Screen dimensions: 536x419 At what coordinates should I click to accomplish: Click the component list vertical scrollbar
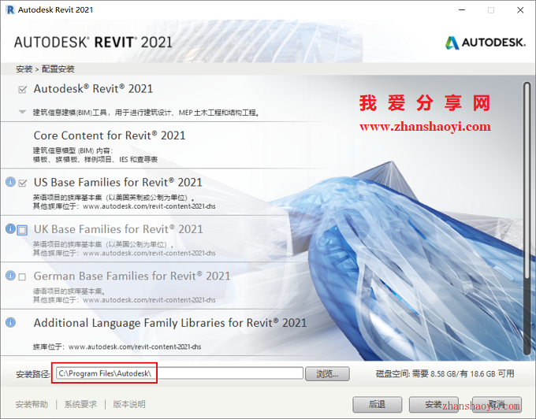click(x=527, y=218)
